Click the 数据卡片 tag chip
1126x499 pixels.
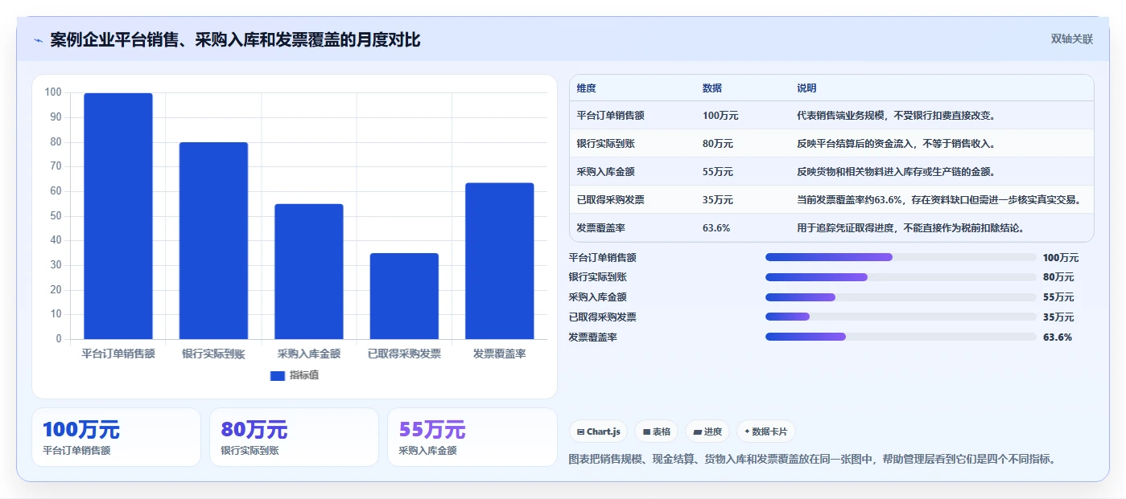(x=765, y=432)
